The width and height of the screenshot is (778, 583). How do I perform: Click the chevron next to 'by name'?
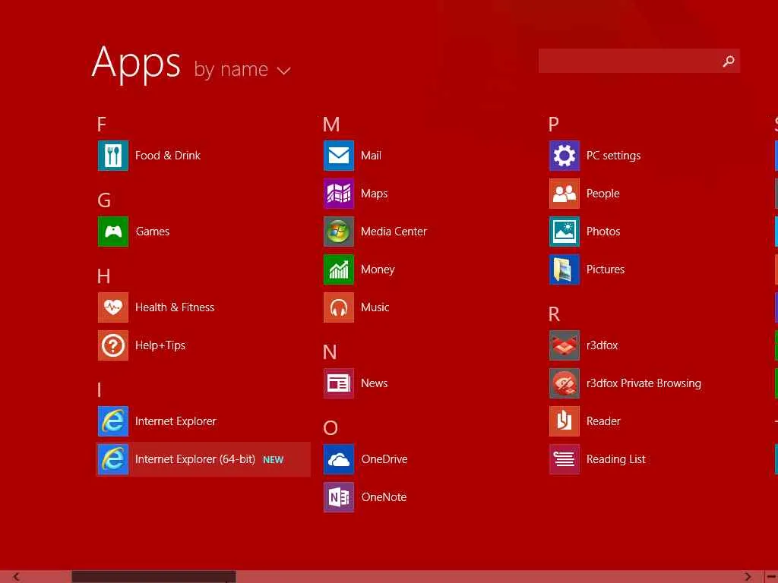[284, 71]
